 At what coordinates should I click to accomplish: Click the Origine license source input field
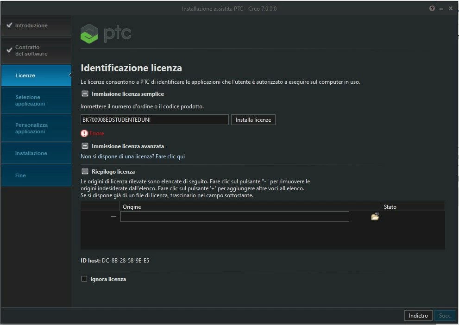[235, 217]
